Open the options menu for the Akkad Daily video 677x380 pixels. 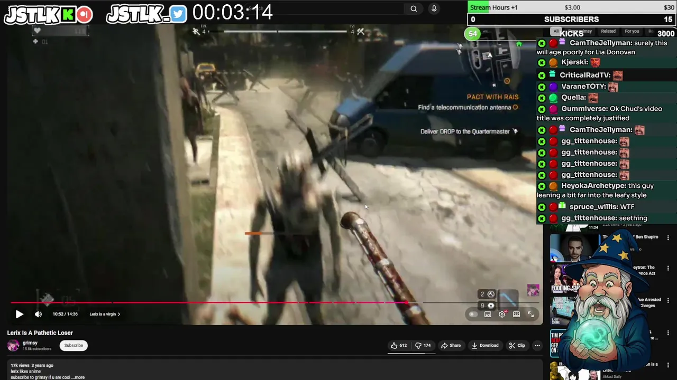coord(668,364)
